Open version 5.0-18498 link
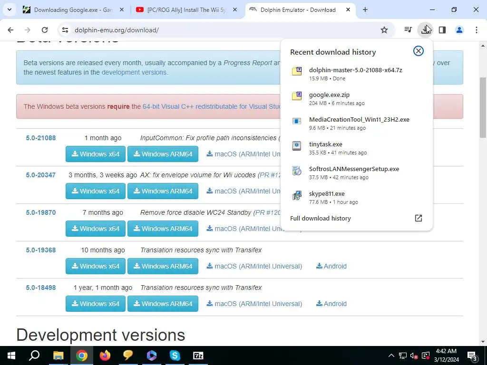 click(41, 288)
